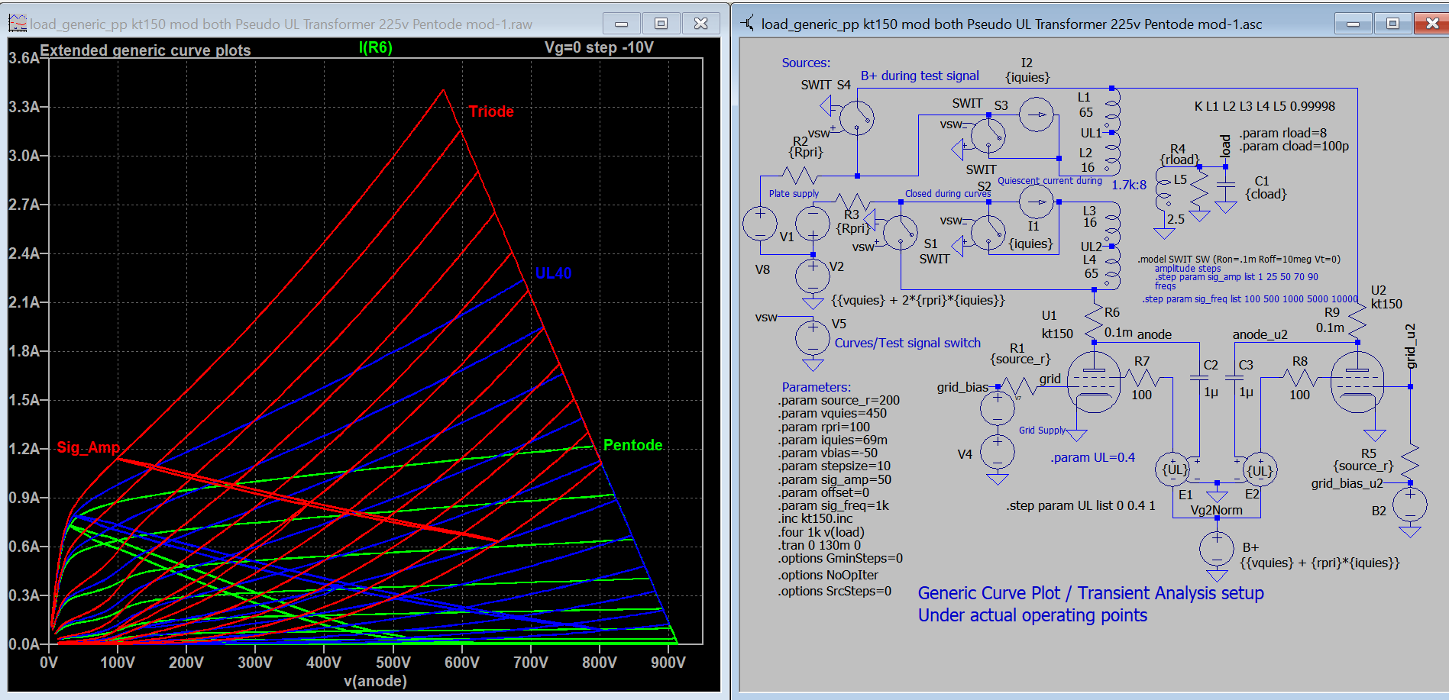
Task: Click the 'Vg2Norm' net label
Action: 1217,510
